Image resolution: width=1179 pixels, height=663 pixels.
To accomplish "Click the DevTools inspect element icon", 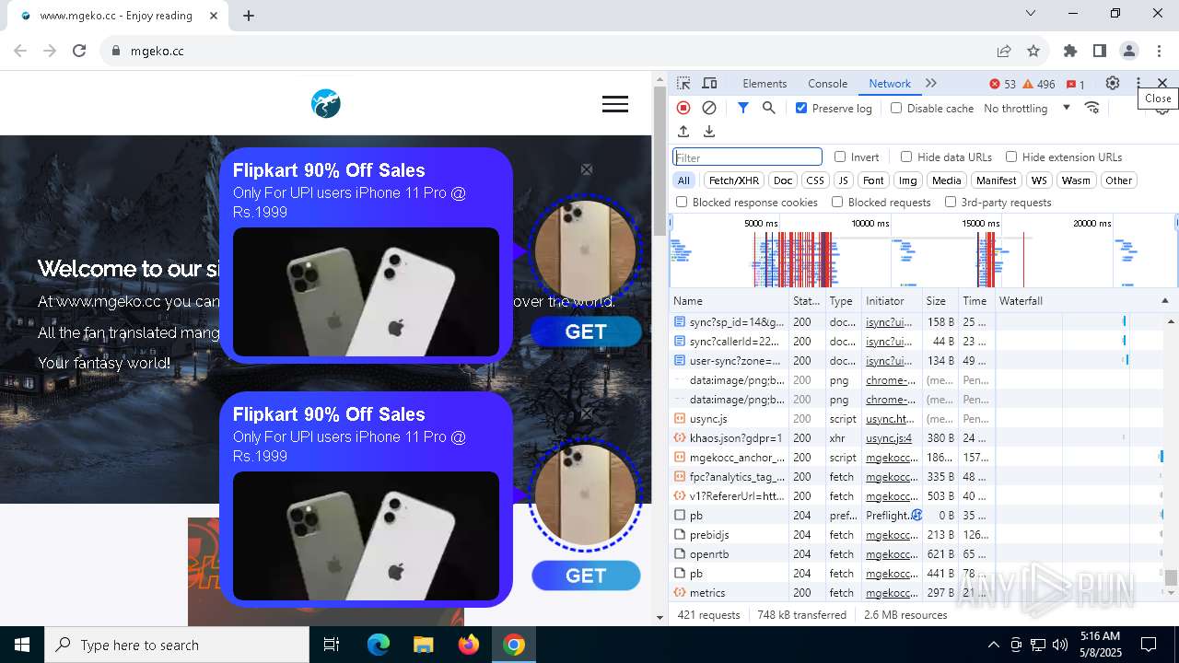I will 683,83.
